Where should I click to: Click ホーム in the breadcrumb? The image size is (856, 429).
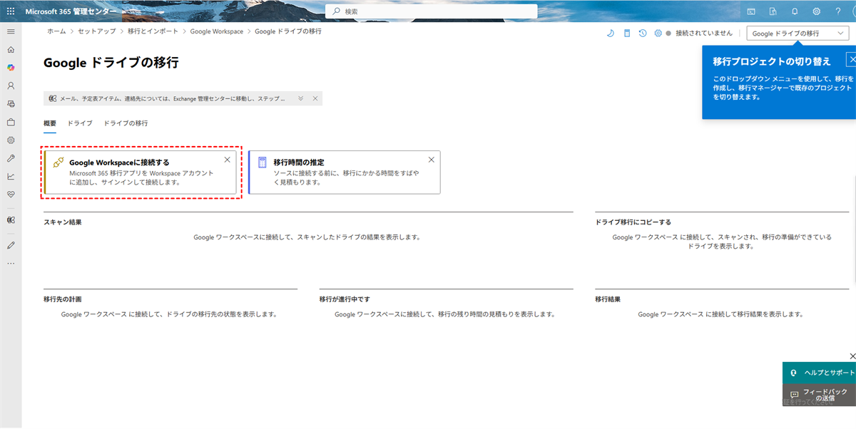[x=56, y=31]
